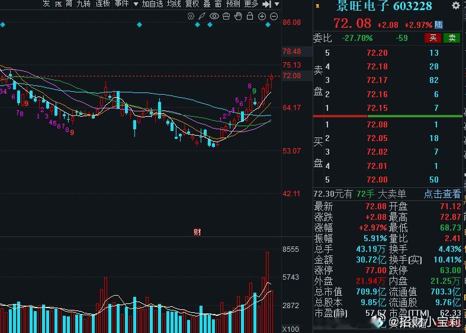Click the rightmost cyan diamond marker
This screenshot has height=333, width=466.
(x=268, y=25)
